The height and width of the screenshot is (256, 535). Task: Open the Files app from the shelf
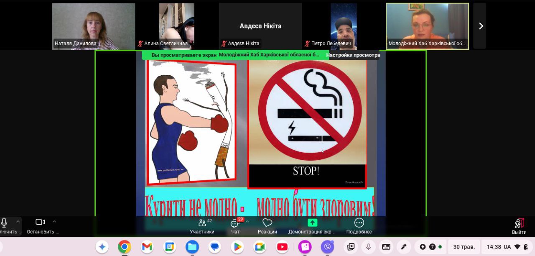click(192, 247)
